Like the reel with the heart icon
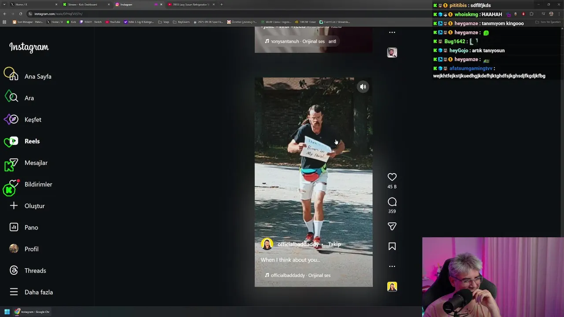Screen dimensions: 564x317 click(x=392, y=177)
